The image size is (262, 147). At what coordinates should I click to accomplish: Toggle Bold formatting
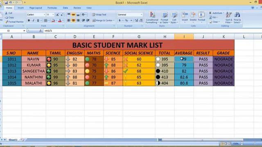tap(29, 20)
